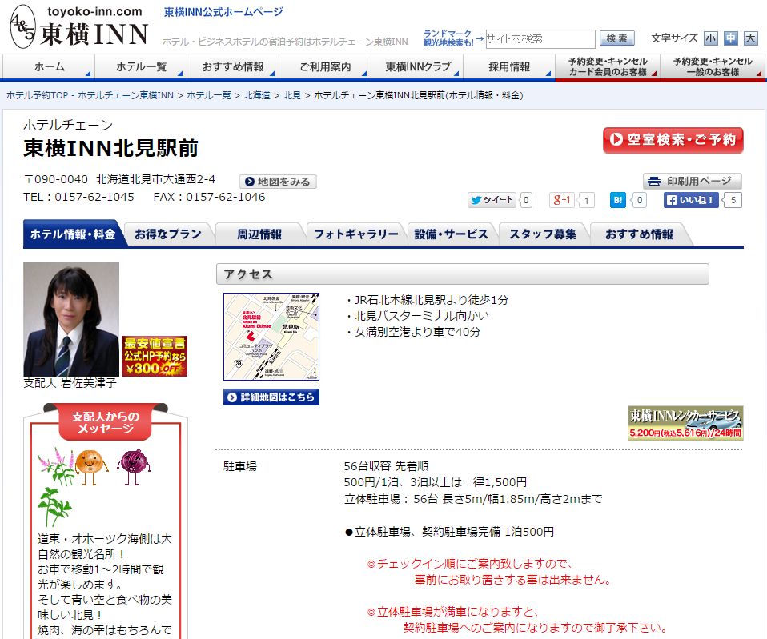Click the Hatena bookmark count bubble
Screen dimensions: 767x639
pyautogui.click(x=640, y=200)
